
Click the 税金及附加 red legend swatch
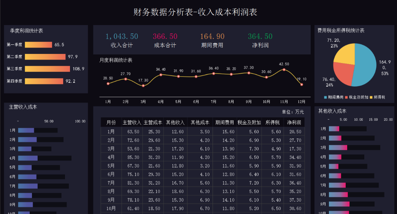coord(346,97)
